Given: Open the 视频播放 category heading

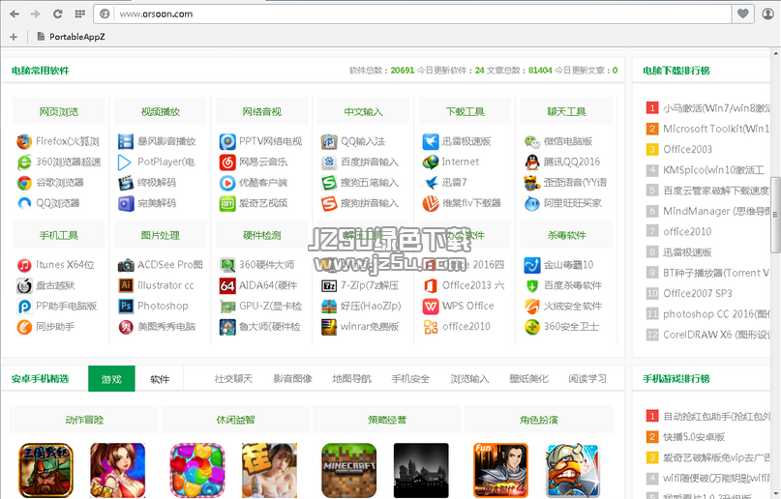Looking at the screenshot, I should tap(161, 111).
